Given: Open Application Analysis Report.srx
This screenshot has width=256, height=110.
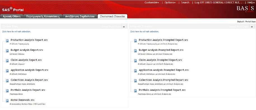Looking at the screenshot, I should [x=30, y=70].
